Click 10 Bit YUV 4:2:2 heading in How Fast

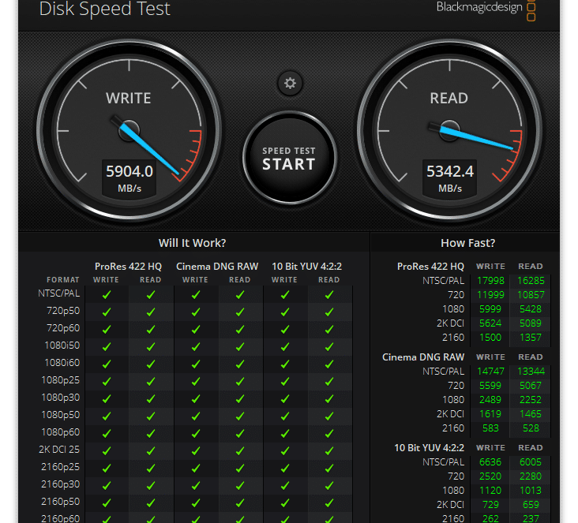(429, 448)
